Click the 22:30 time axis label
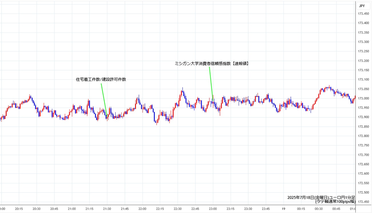 [177, 209]
